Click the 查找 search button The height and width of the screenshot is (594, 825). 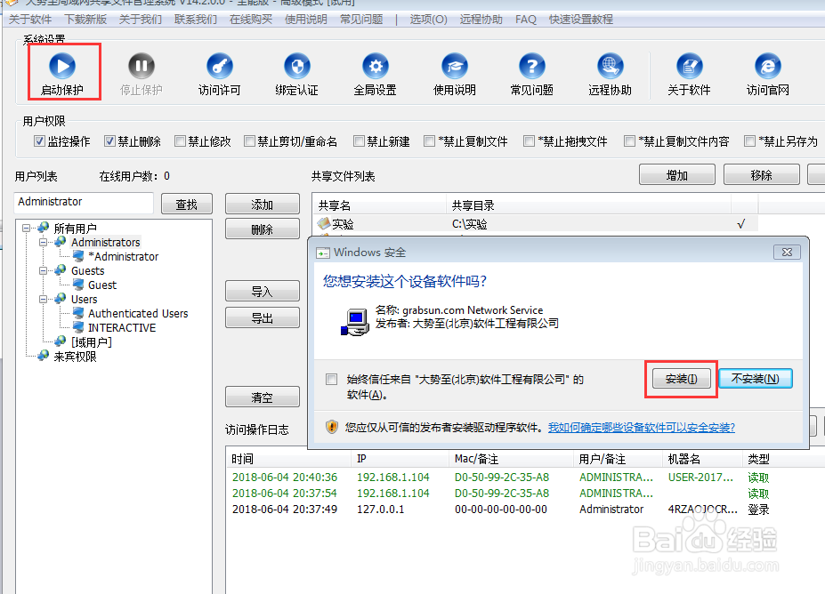click(x=186, y=204)
